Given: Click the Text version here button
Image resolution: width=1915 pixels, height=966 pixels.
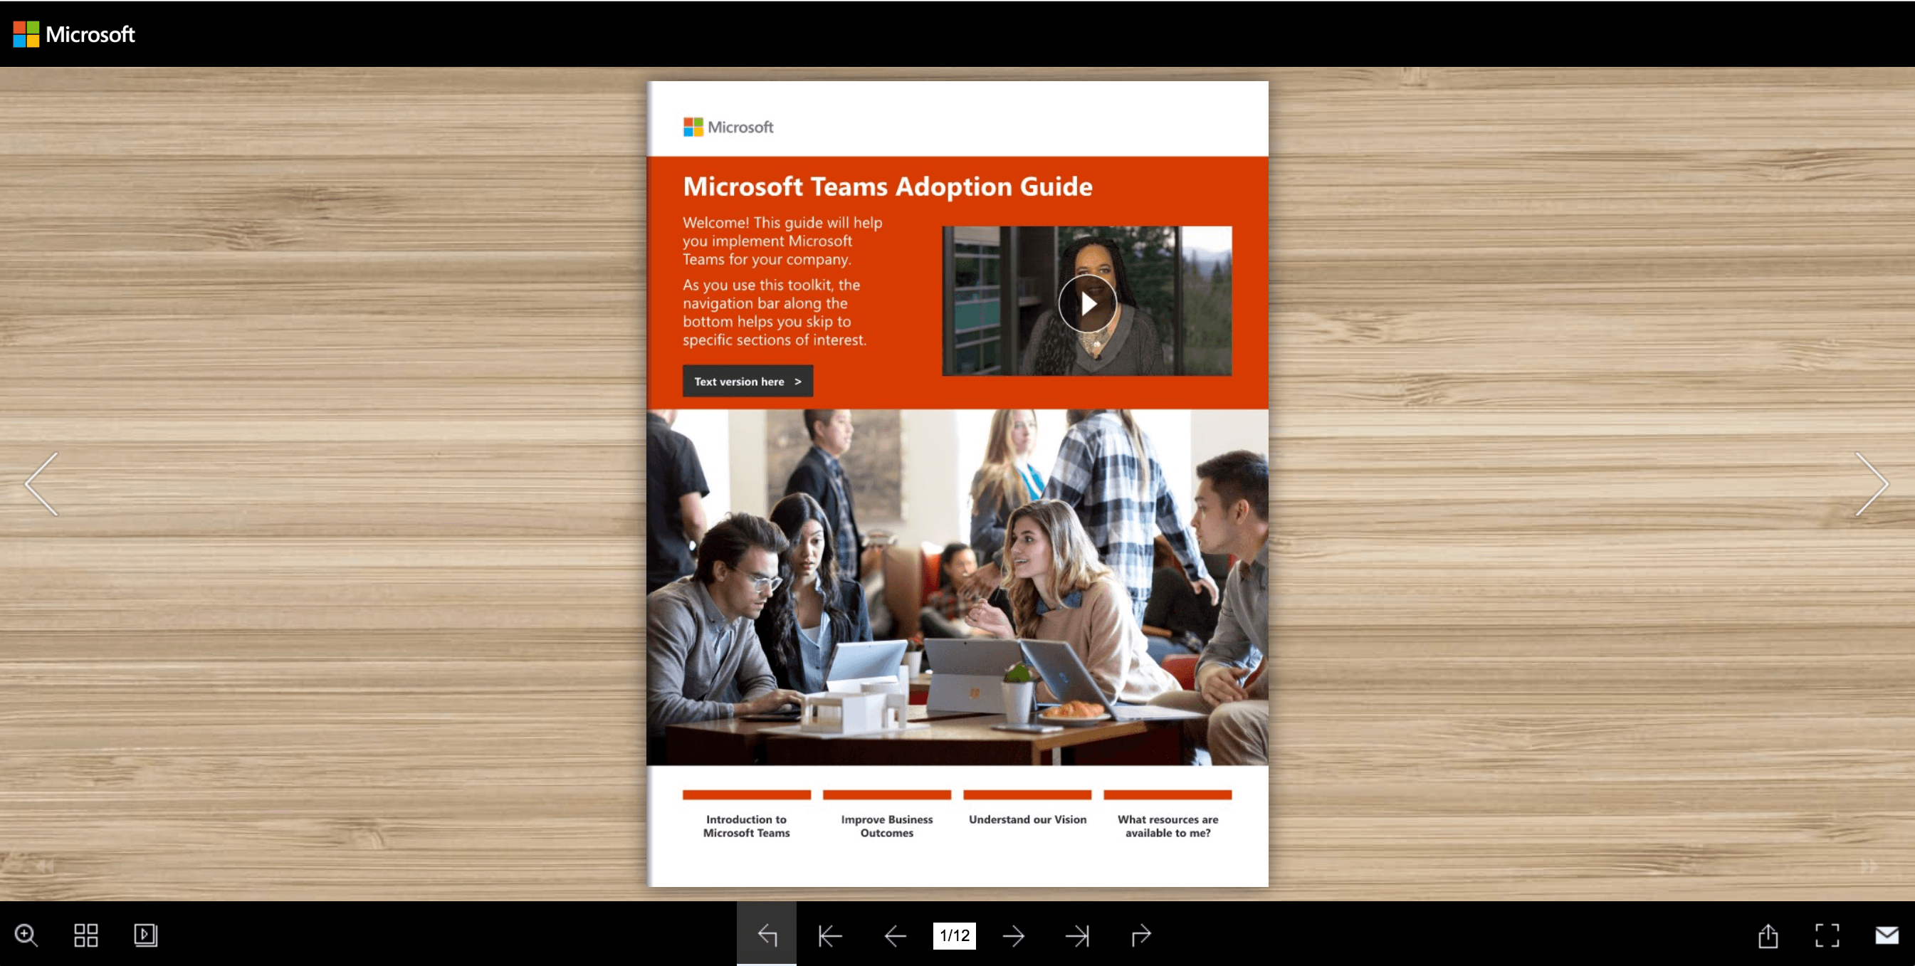Looking at the screenshot, I should point(748,381).
